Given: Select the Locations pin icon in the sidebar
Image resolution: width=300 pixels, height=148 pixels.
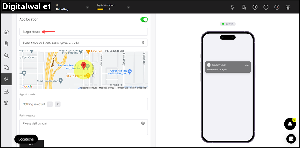Looking at the screenshot, I should (x=6, y=79).
